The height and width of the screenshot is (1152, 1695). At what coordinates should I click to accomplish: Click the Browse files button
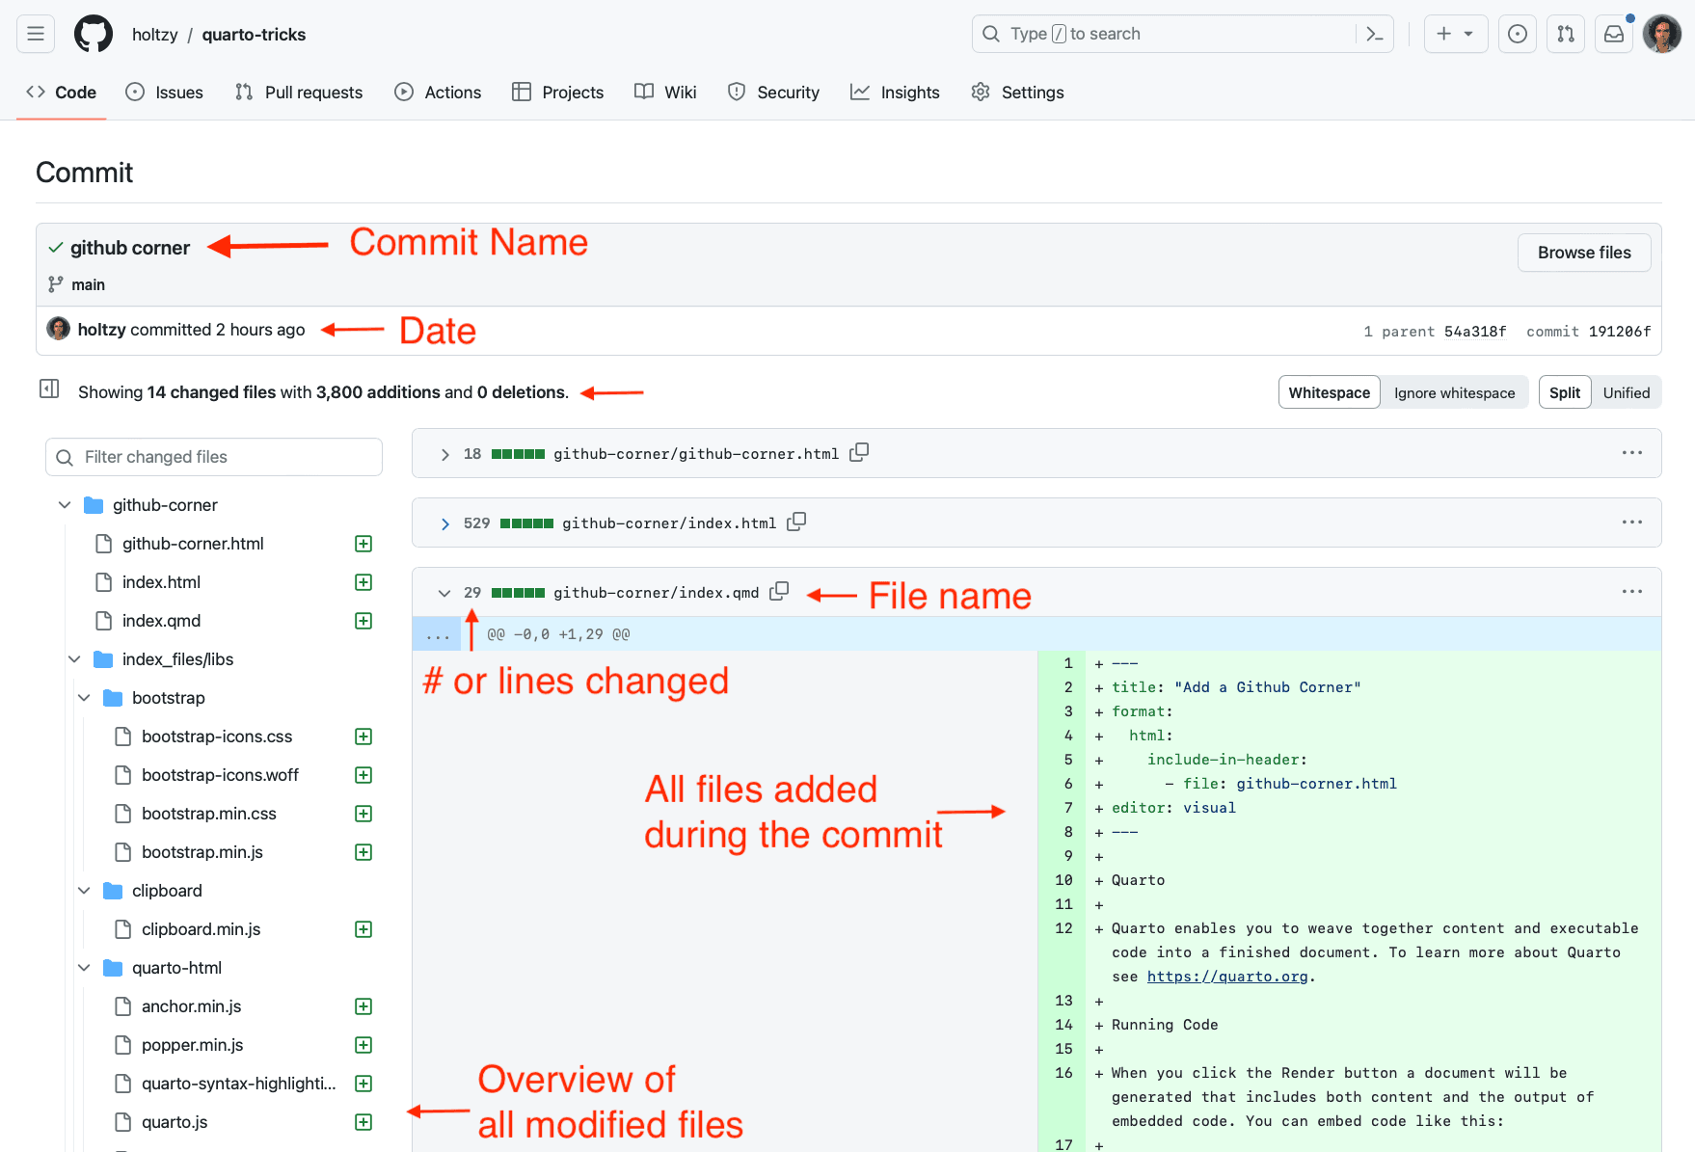tap(1584, 253)
